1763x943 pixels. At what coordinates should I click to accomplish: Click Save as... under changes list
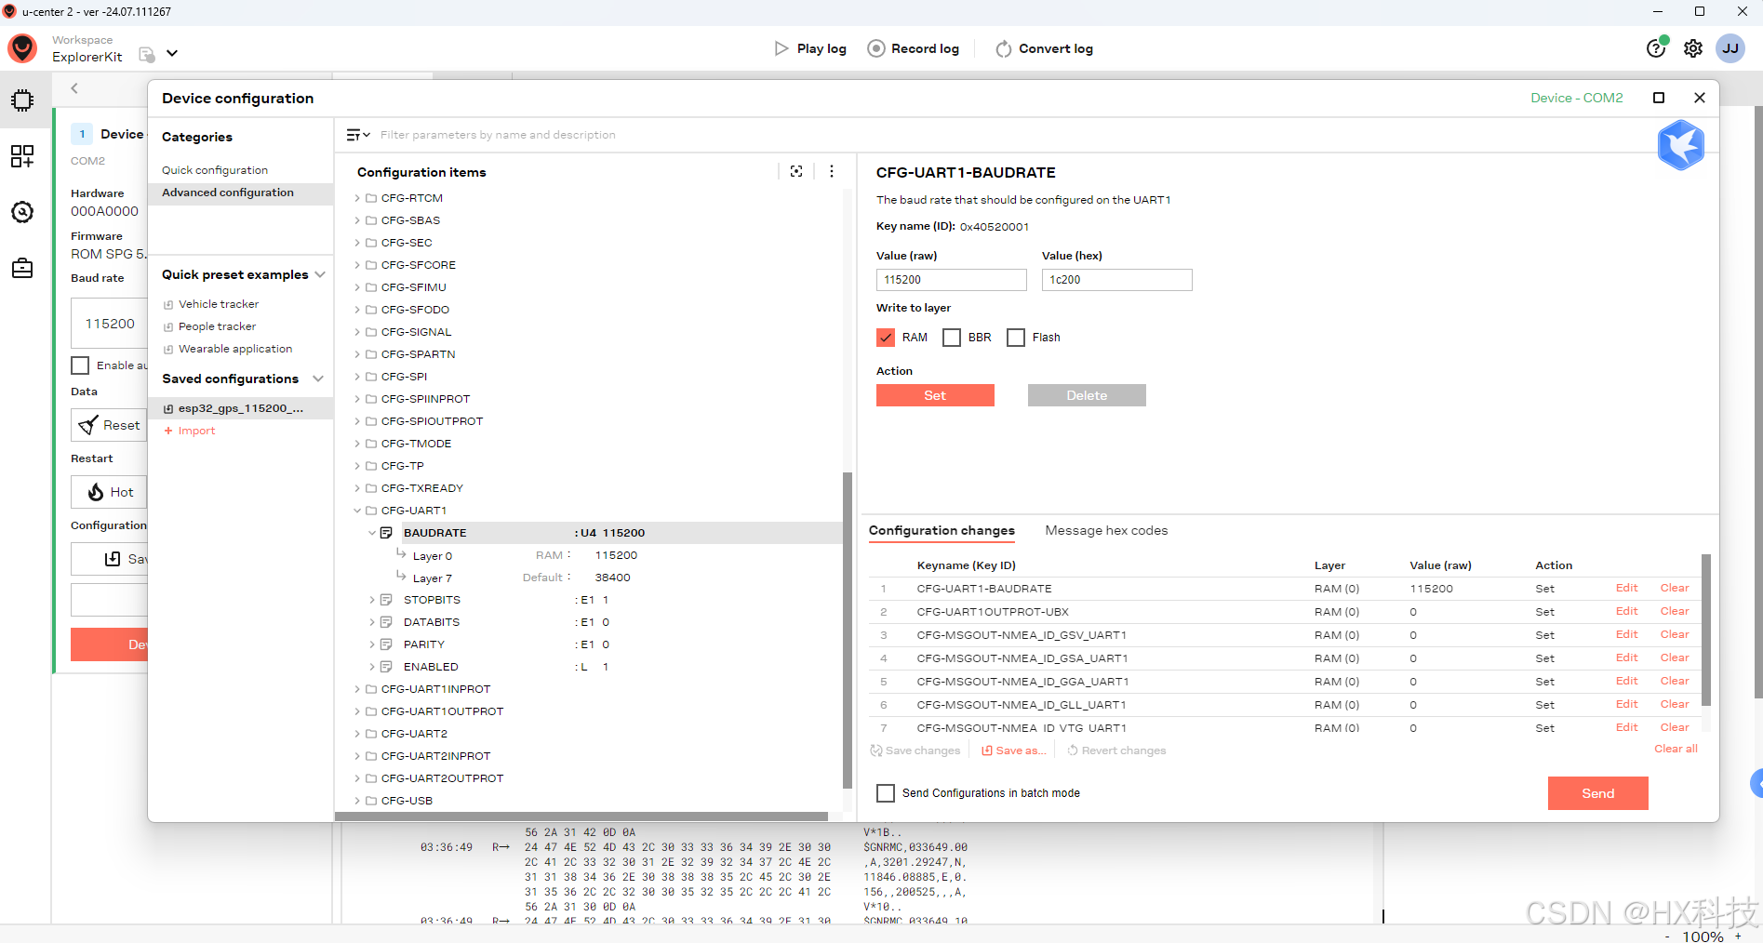[1014, 750]
